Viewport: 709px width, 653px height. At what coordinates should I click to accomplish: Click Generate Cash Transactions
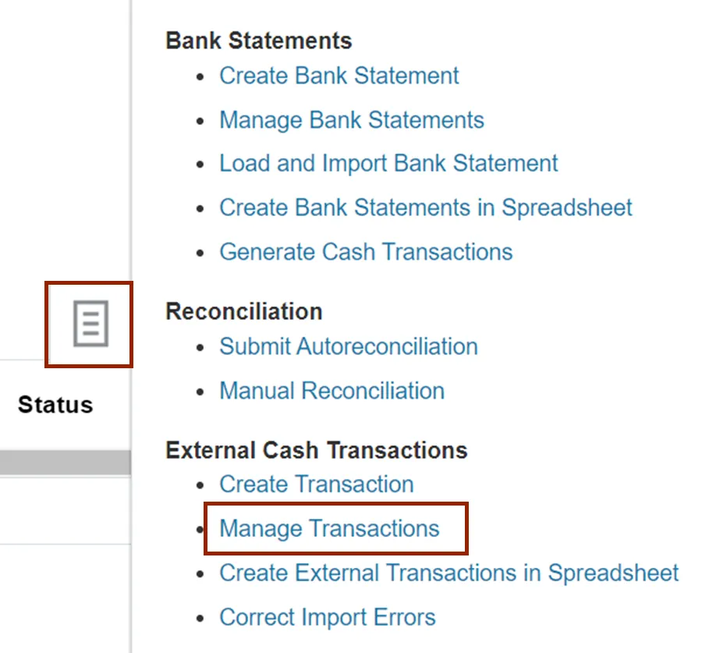(x=366, y=252)
